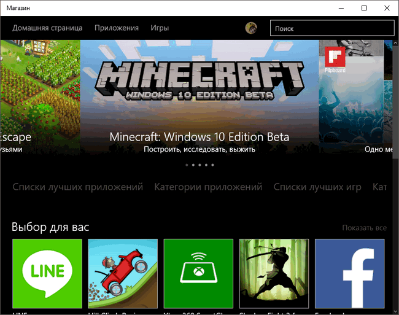Image resolution: width=399 pixels, height=315 pixels.
Task: Click Показать все link
Action: pyautogui.click(x=365, y=228)
